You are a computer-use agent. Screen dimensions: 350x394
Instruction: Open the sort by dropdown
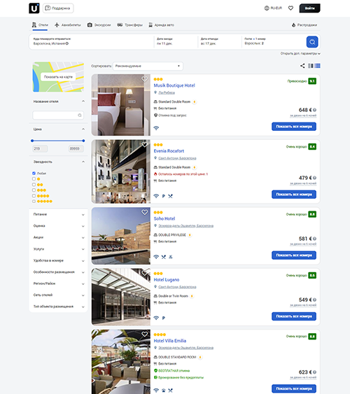tap(148, 66)
